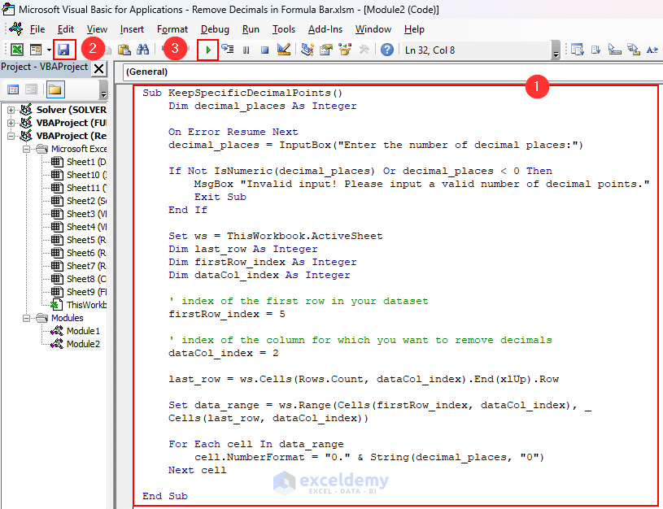Open the File menu

37,29
